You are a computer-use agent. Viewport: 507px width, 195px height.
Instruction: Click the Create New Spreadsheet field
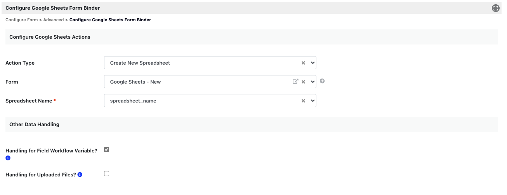tap(202, 63)
